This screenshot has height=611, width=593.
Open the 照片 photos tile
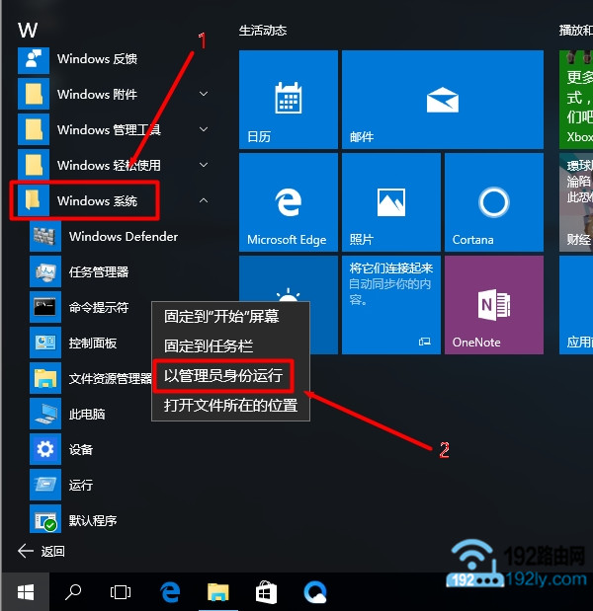[x=391, y=202]
